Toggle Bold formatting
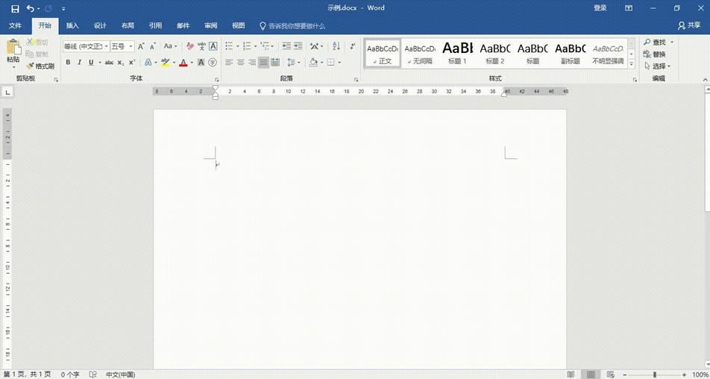This screenshot has height=379, width=710. coord(68,63)
